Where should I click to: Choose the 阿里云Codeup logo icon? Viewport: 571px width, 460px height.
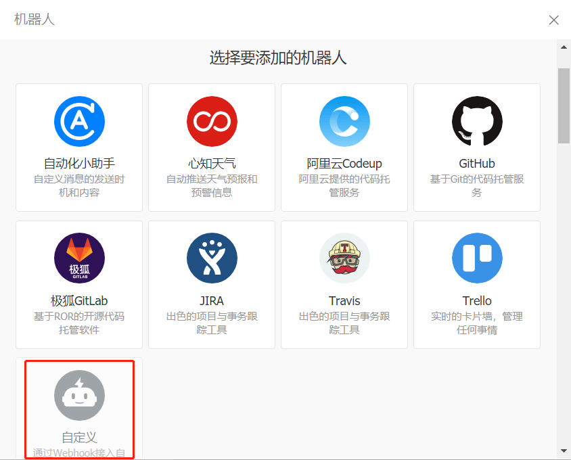(344, 122)
